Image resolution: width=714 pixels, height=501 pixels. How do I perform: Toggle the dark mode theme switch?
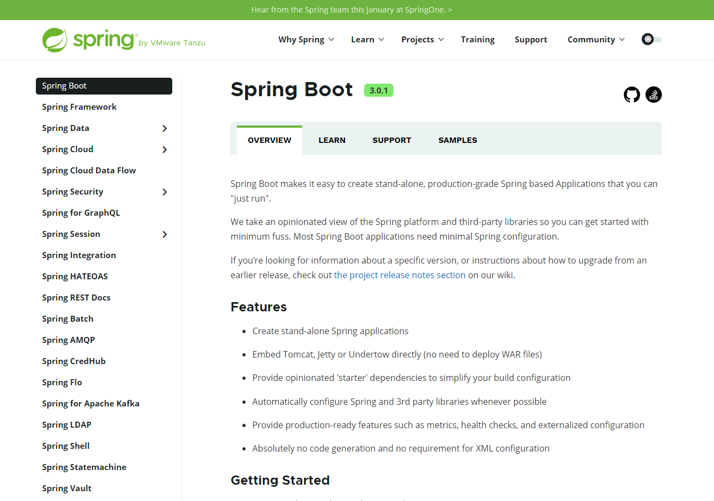point(652,39)
